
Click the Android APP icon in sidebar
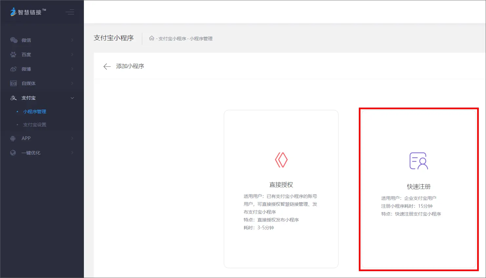click(13, 138)
